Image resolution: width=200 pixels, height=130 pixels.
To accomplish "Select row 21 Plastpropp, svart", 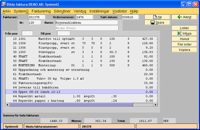I will 81,48.
